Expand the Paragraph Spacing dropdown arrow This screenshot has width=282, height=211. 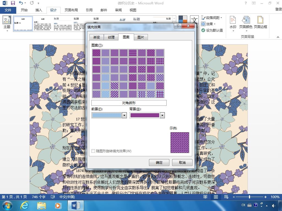click(221, 18)
